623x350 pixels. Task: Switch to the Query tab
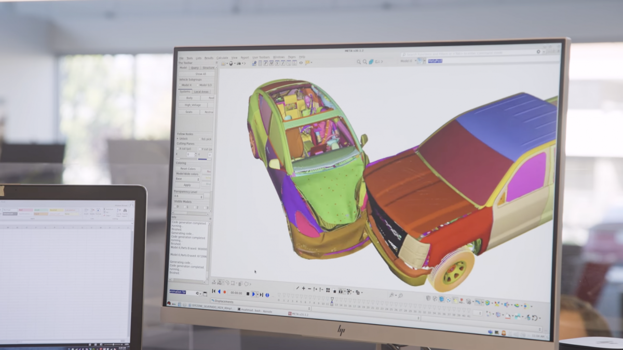click(195, 68)
